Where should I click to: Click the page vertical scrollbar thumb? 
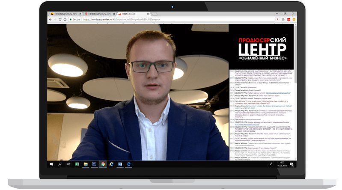point(295,54)
